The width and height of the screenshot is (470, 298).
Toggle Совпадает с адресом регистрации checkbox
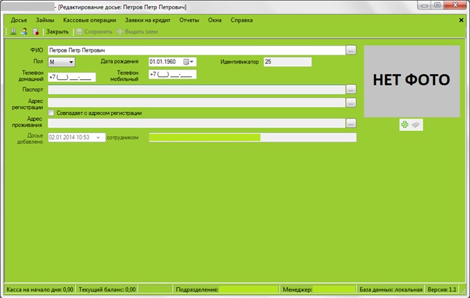[x=51, y=113]
